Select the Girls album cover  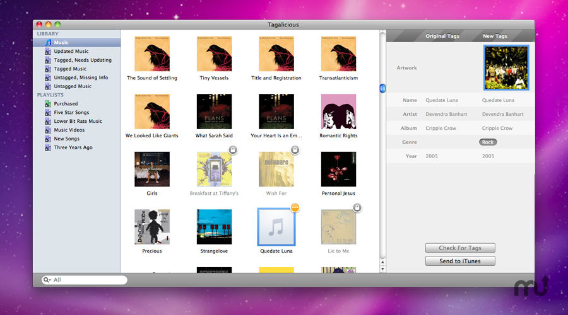[x=152, y=169]
